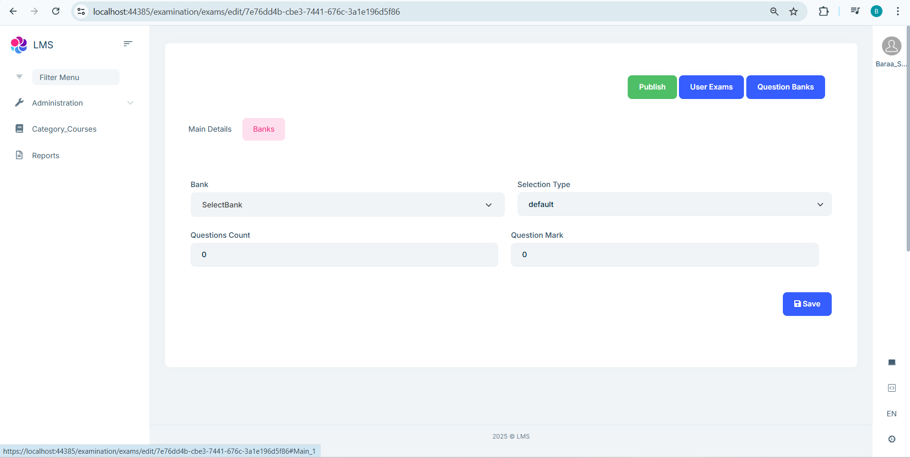This screenshot has width=910, height=458.
Task: Click the LMS logo icon
Action: point(19,45)
